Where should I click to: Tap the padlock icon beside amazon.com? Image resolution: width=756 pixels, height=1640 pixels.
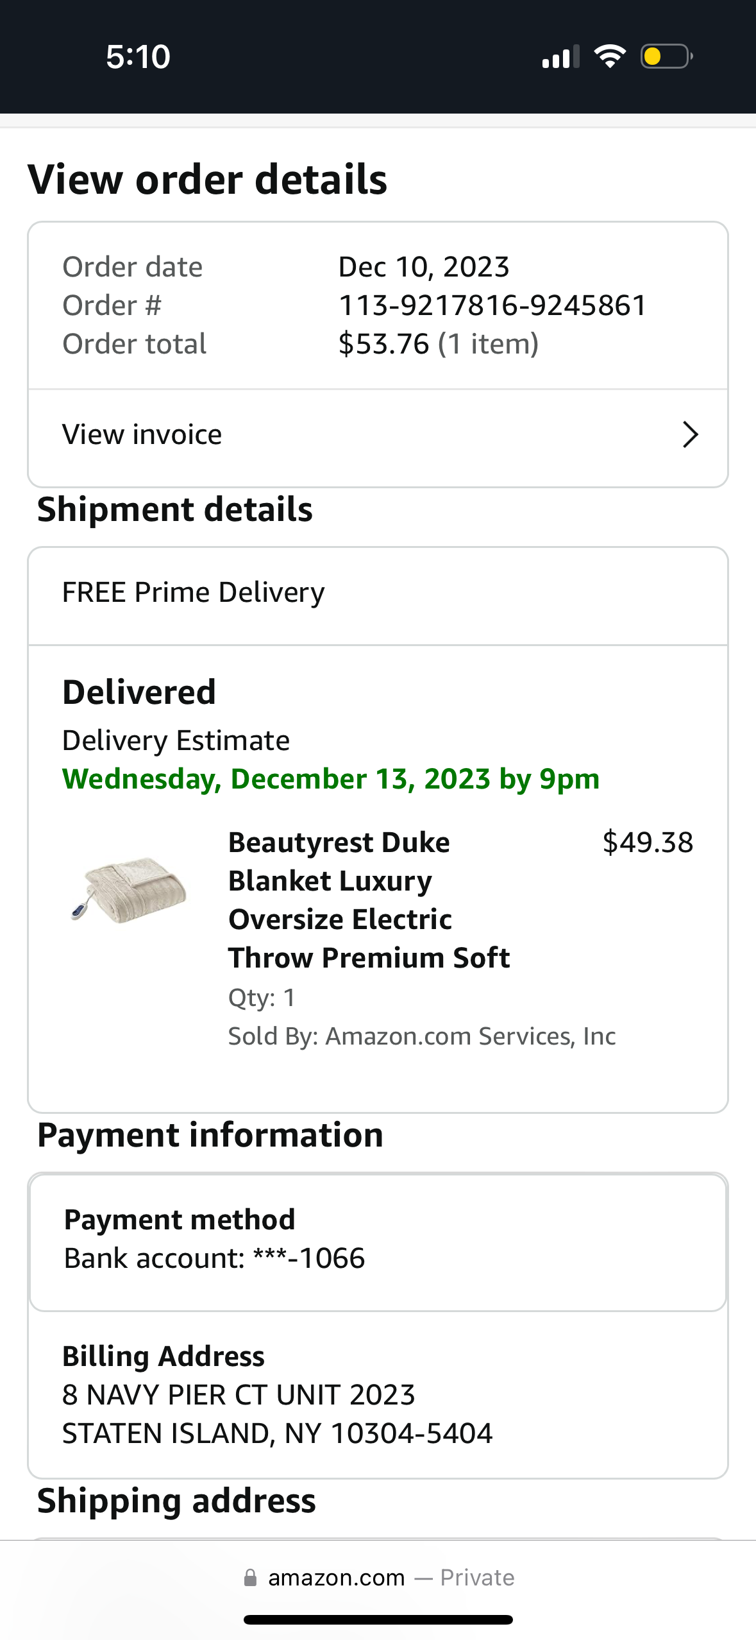pos(251,1578)
